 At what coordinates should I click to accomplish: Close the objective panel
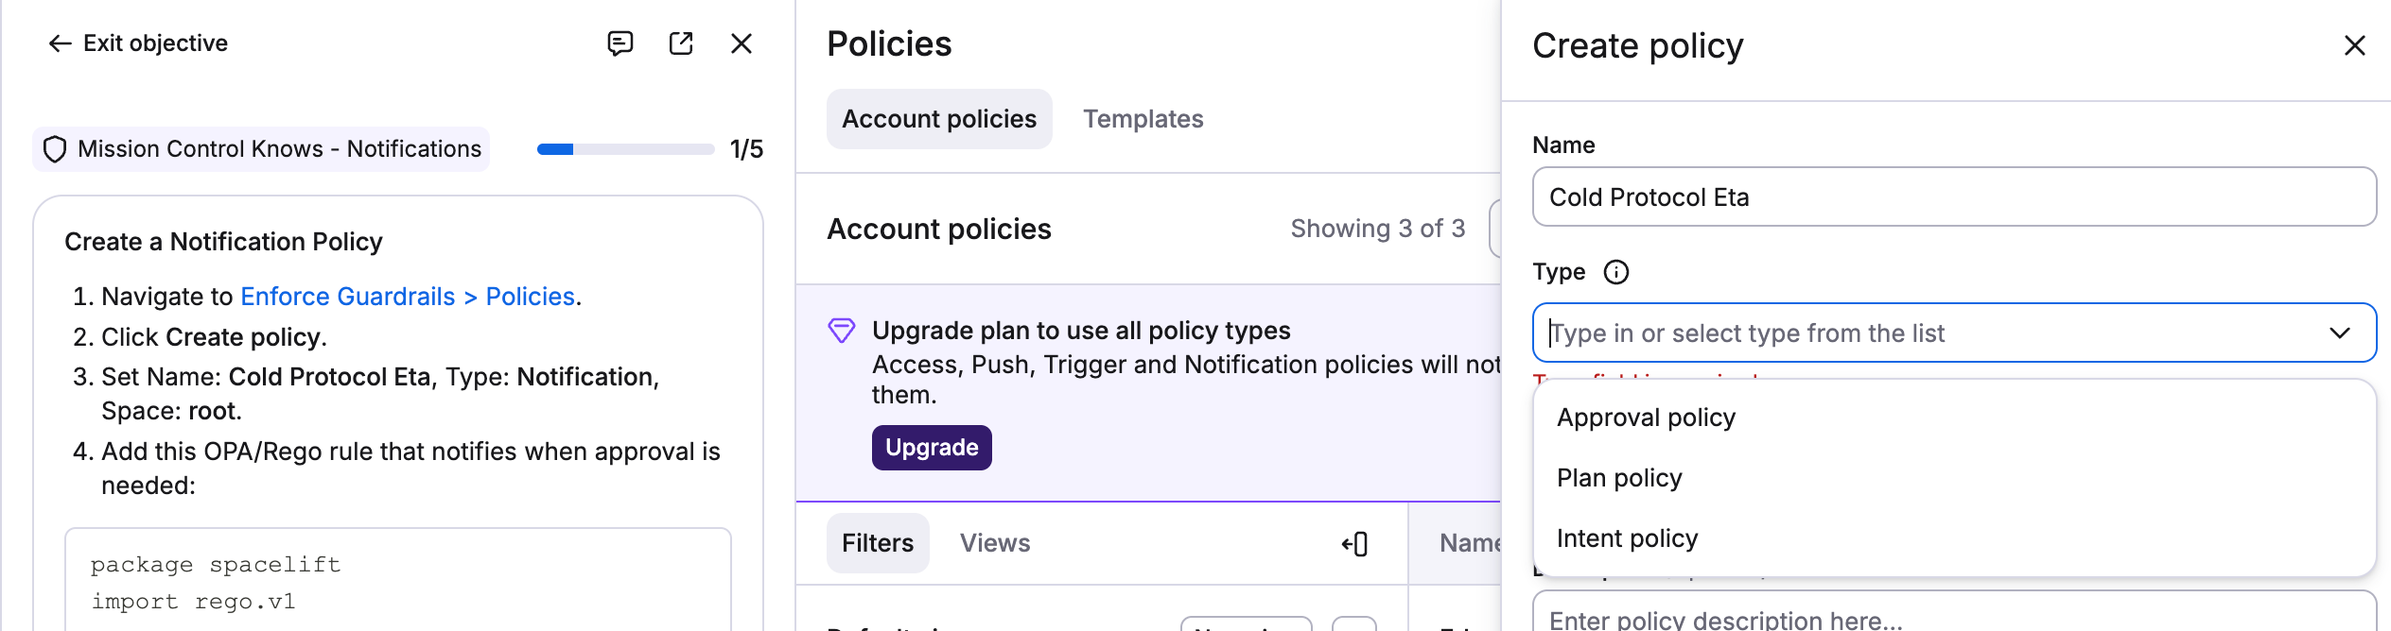(742, 43)
